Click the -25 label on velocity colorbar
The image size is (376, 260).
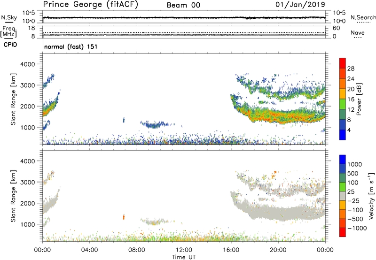pyautogui.click(x=353, y=200)
